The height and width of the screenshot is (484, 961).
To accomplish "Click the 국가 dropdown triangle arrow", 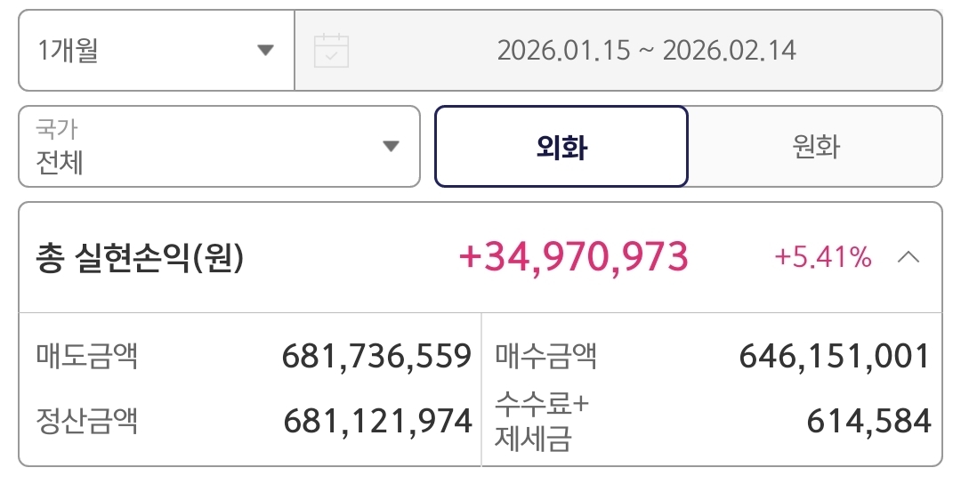I will (x=391, y=147).
